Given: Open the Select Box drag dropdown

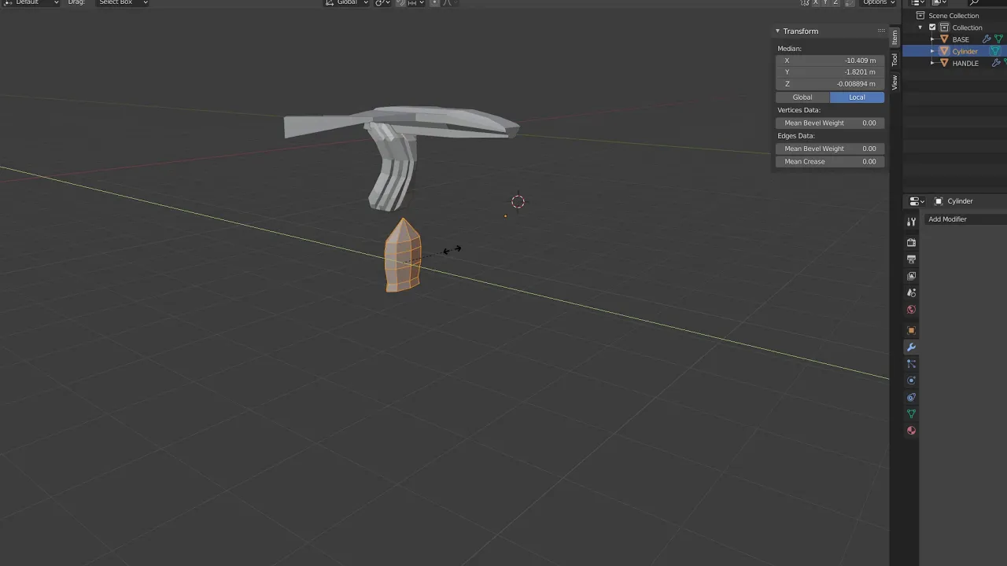Looking at the screenshot, I should [122, 2].
